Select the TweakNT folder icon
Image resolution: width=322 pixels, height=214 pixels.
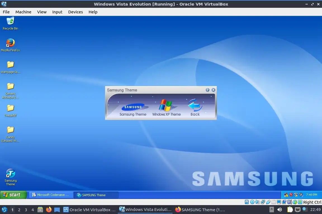(10, 110)
